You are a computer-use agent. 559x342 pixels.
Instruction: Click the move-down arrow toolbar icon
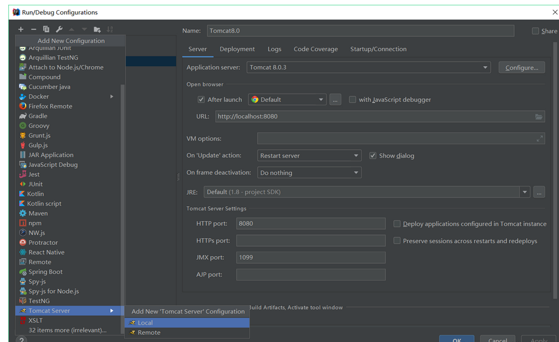click(84, 29)
